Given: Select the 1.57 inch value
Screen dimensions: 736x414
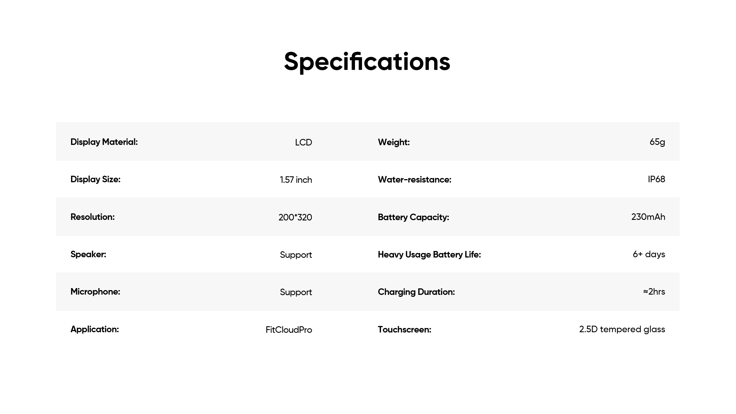Looking at the screenshot, I should pyautogui.click(x=296, y=180).
